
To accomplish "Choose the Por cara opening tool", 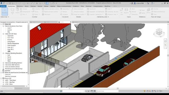I will [x=121, y=11].
